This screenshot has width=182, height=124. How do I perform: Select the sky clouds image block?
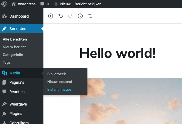pos(131,101)
